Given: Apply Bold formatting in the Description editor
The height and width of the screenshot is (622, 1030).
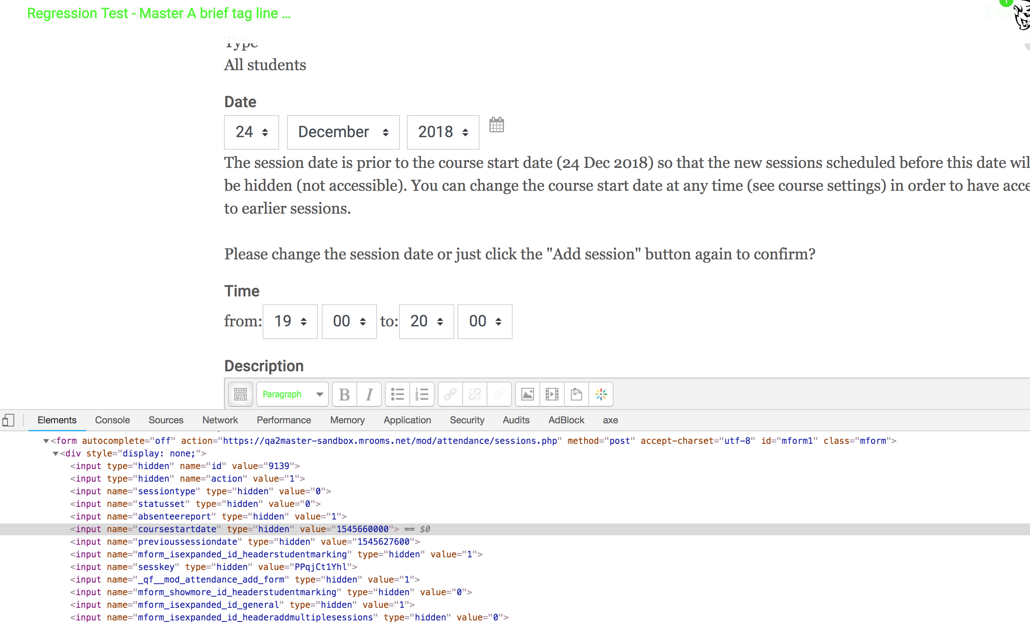Looking at the screenshot, I should (x=344, y=394).
